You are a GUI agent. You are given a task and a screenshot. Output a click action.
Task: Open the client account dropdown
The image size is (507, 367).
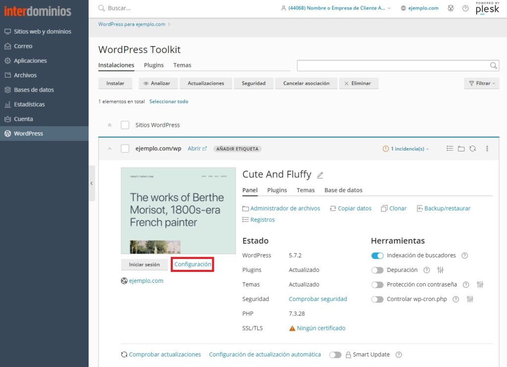(x=336, y=8)
